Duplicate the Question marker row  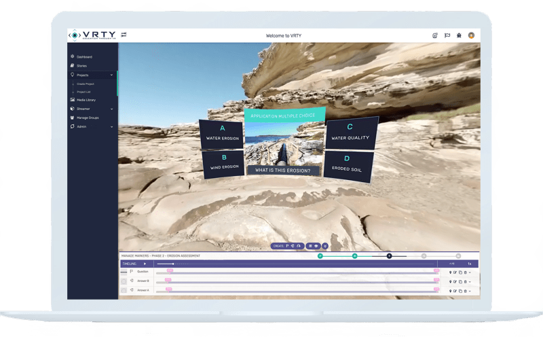pyautogui.click(x=460, y=272)
